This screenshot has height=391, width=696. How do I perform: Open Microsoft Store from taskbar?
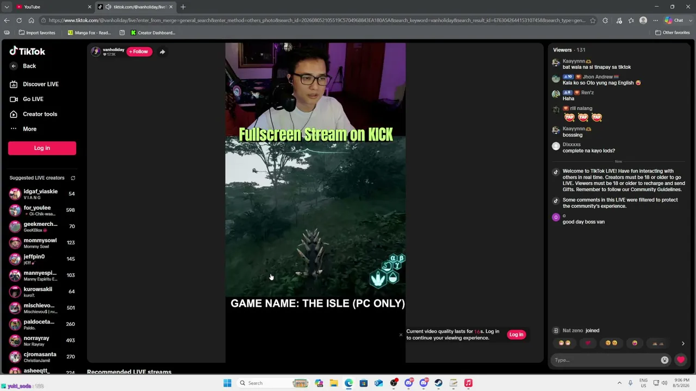click(x=364, y=383)
